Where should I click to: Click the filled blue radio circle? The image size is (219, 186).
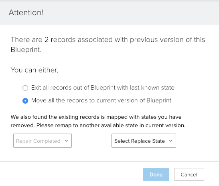[x=25, y=101]
